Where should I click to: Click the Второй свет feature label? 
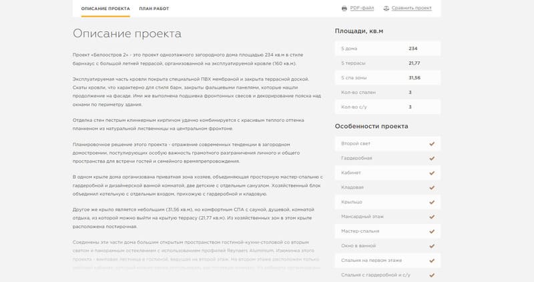356,143
